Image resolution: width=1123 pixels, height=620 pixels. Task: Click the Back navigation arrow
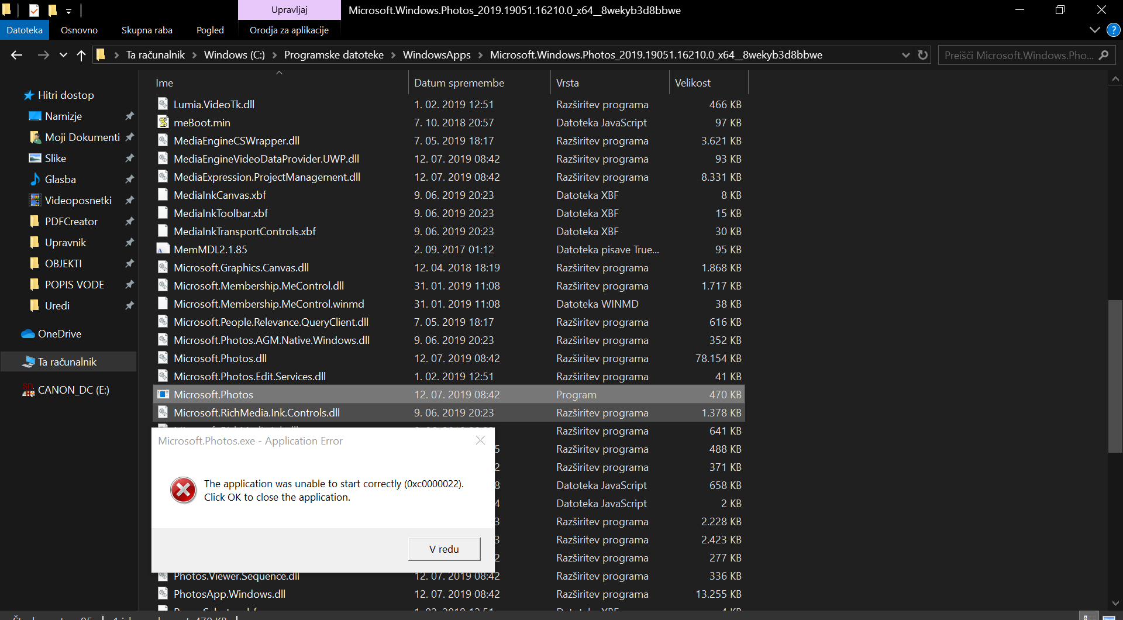16,55
